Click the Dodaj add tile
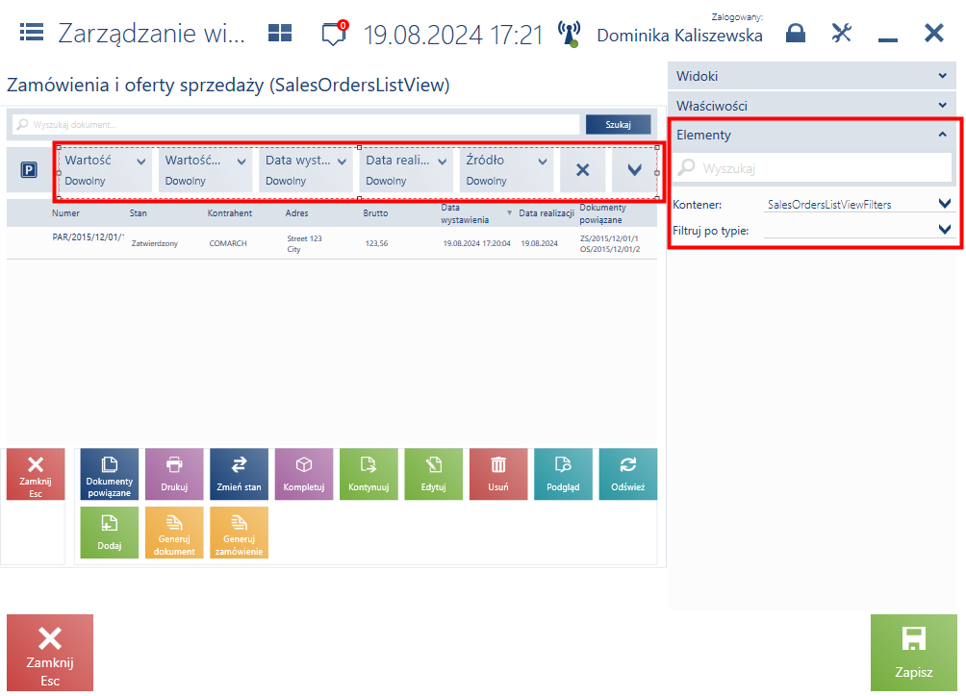The image size is (966, 696). 109,533
